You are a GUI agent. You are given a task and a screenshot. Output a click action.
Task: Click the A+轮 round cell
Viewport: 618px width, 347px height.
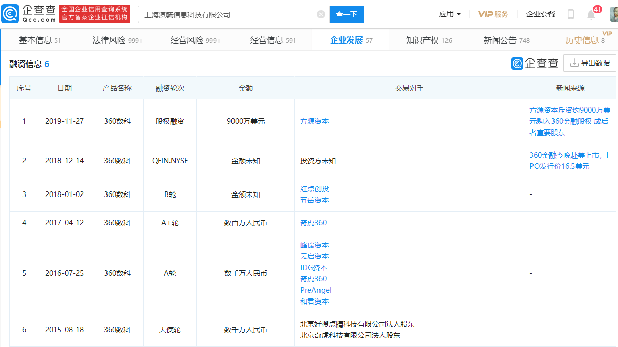coord(170,223)
